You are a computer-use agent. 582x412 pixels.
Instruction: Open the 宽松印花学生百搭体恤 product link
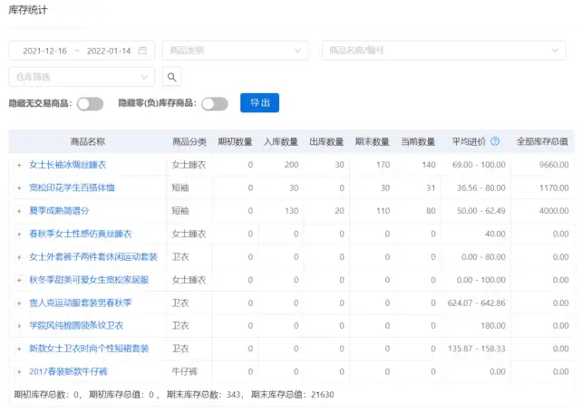(x=72, y=187)
